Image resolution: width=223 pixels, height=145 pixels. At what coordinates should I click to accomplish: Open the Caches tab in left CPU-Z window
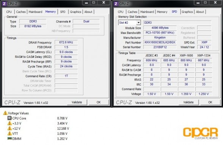tap(21, 12)
